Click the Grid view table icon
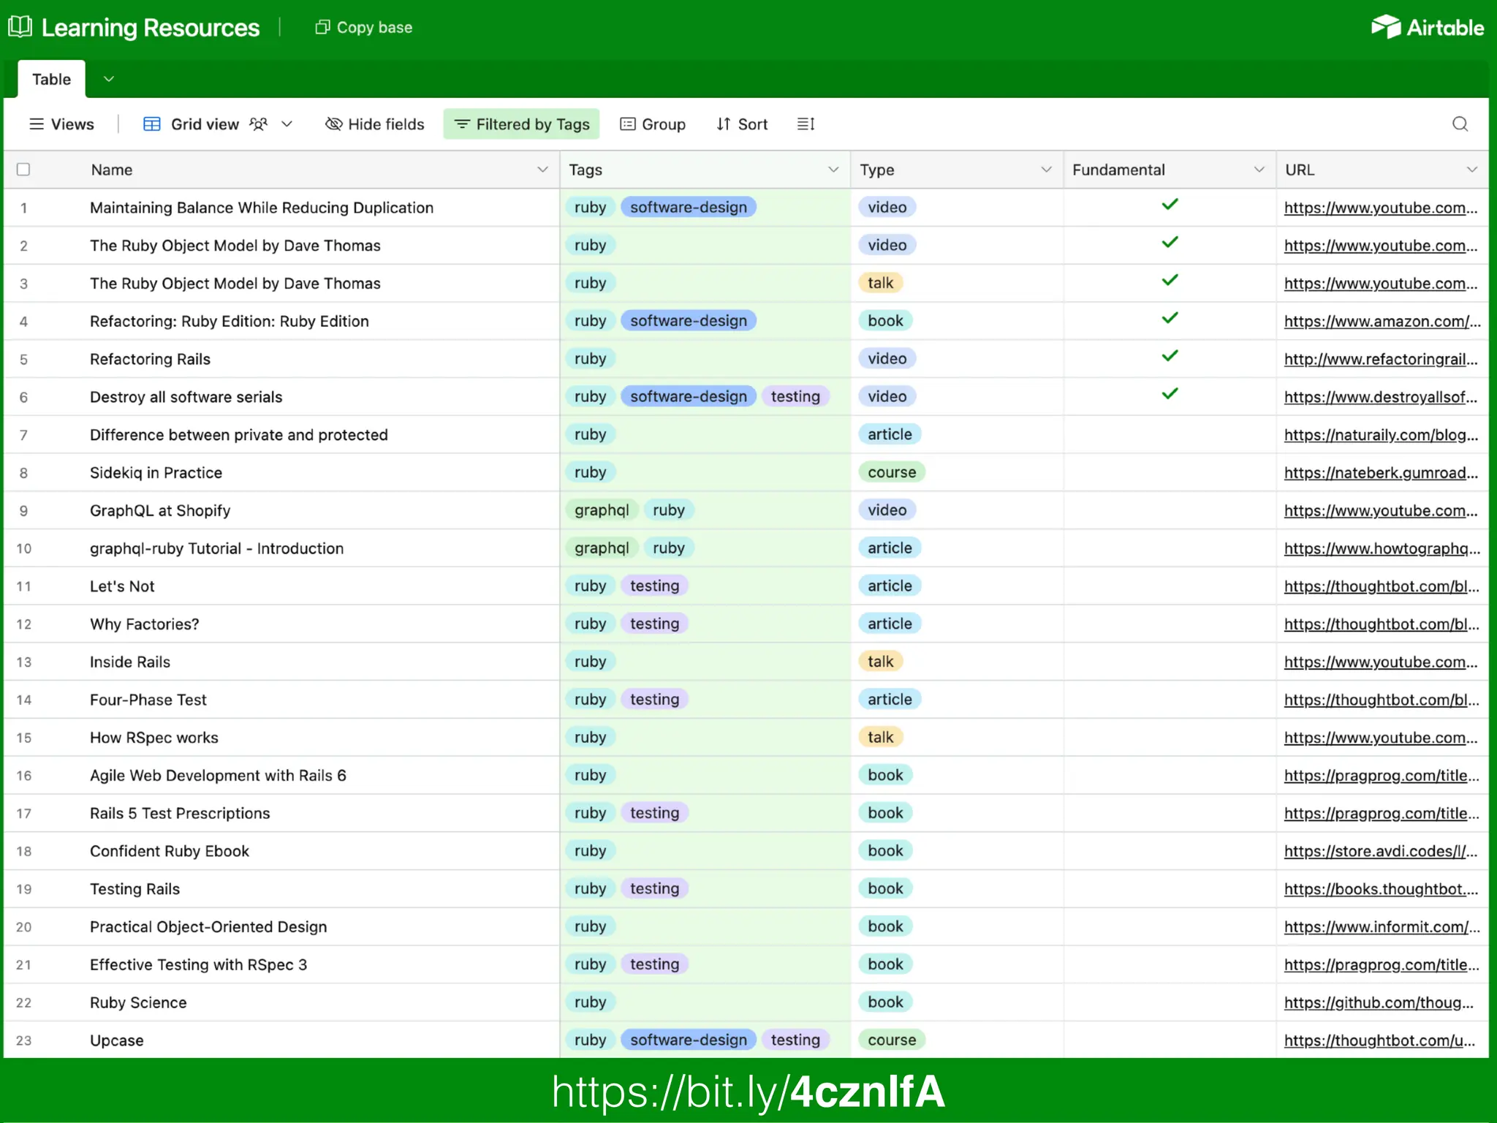The width and height of the screenshot is (1497, 1123). pos(152,124)
